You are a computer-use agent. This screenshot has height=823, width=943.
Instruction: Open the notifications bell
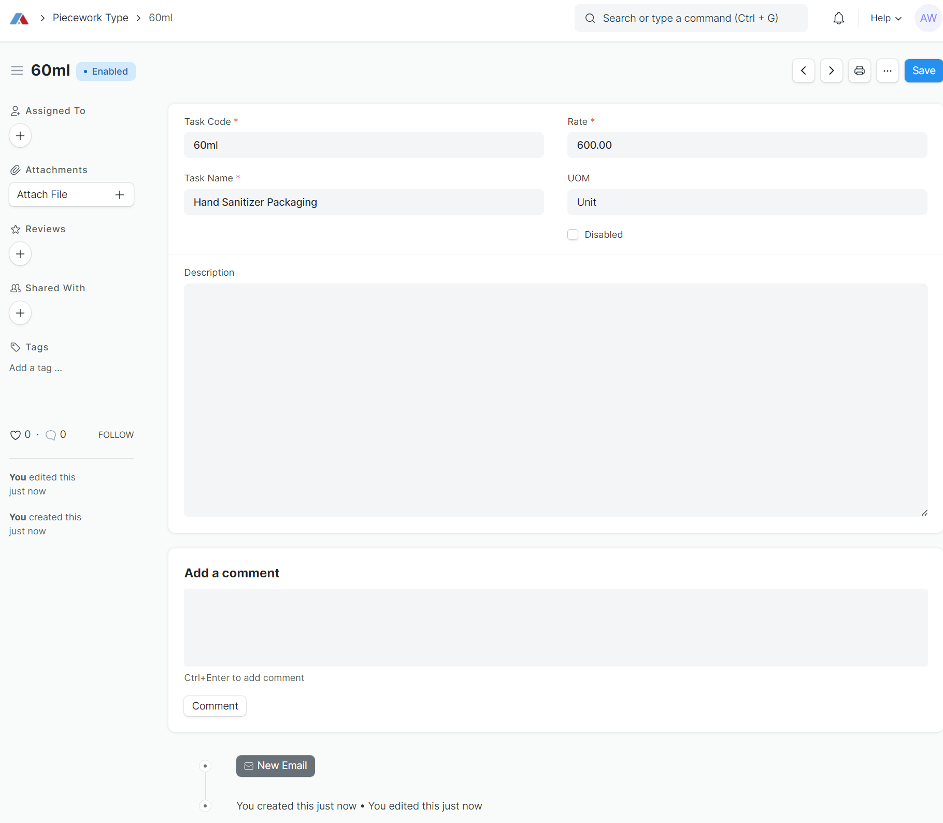pyautogui.click(x=838, y=19)
